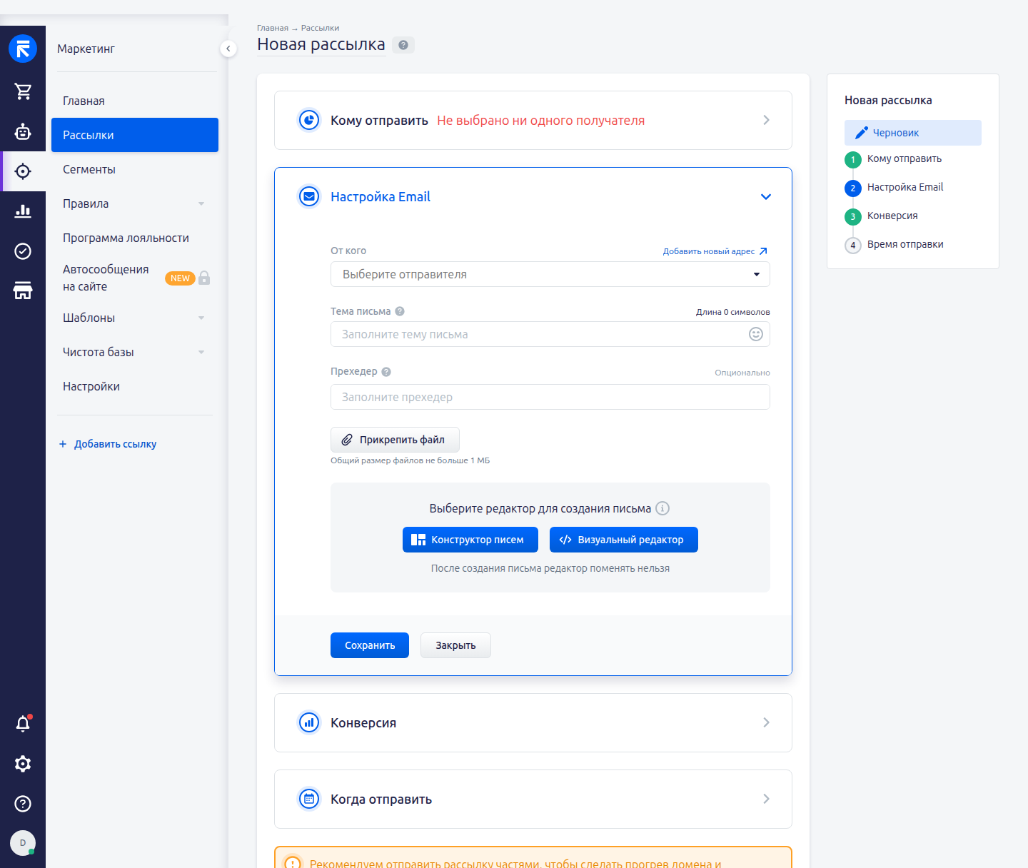Screen dimensions: 1028x868
Task: Expand the Шаблоны submenu arrow
Action: pyautogui.click(x=201, y=318)
